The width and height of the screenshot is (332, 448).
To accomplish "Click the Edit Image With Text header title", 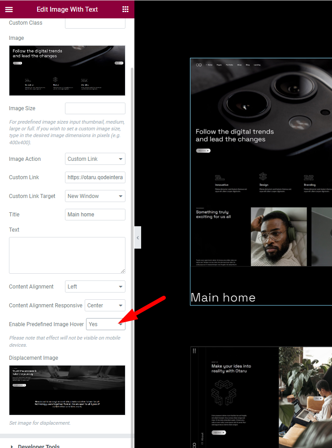I will tap(67, 9).
